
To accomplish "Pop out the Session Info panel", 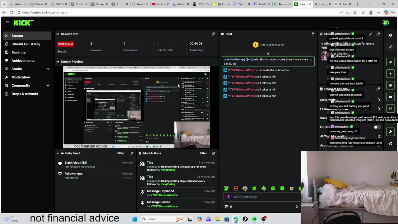I will (213, 34).
